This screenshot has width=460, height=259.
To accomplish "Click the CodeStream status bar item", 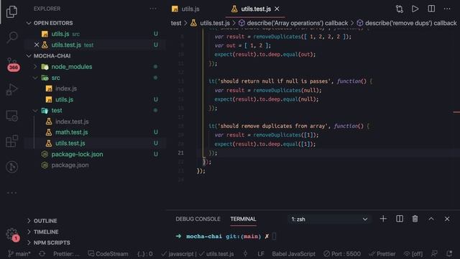I will coord(108,254).
